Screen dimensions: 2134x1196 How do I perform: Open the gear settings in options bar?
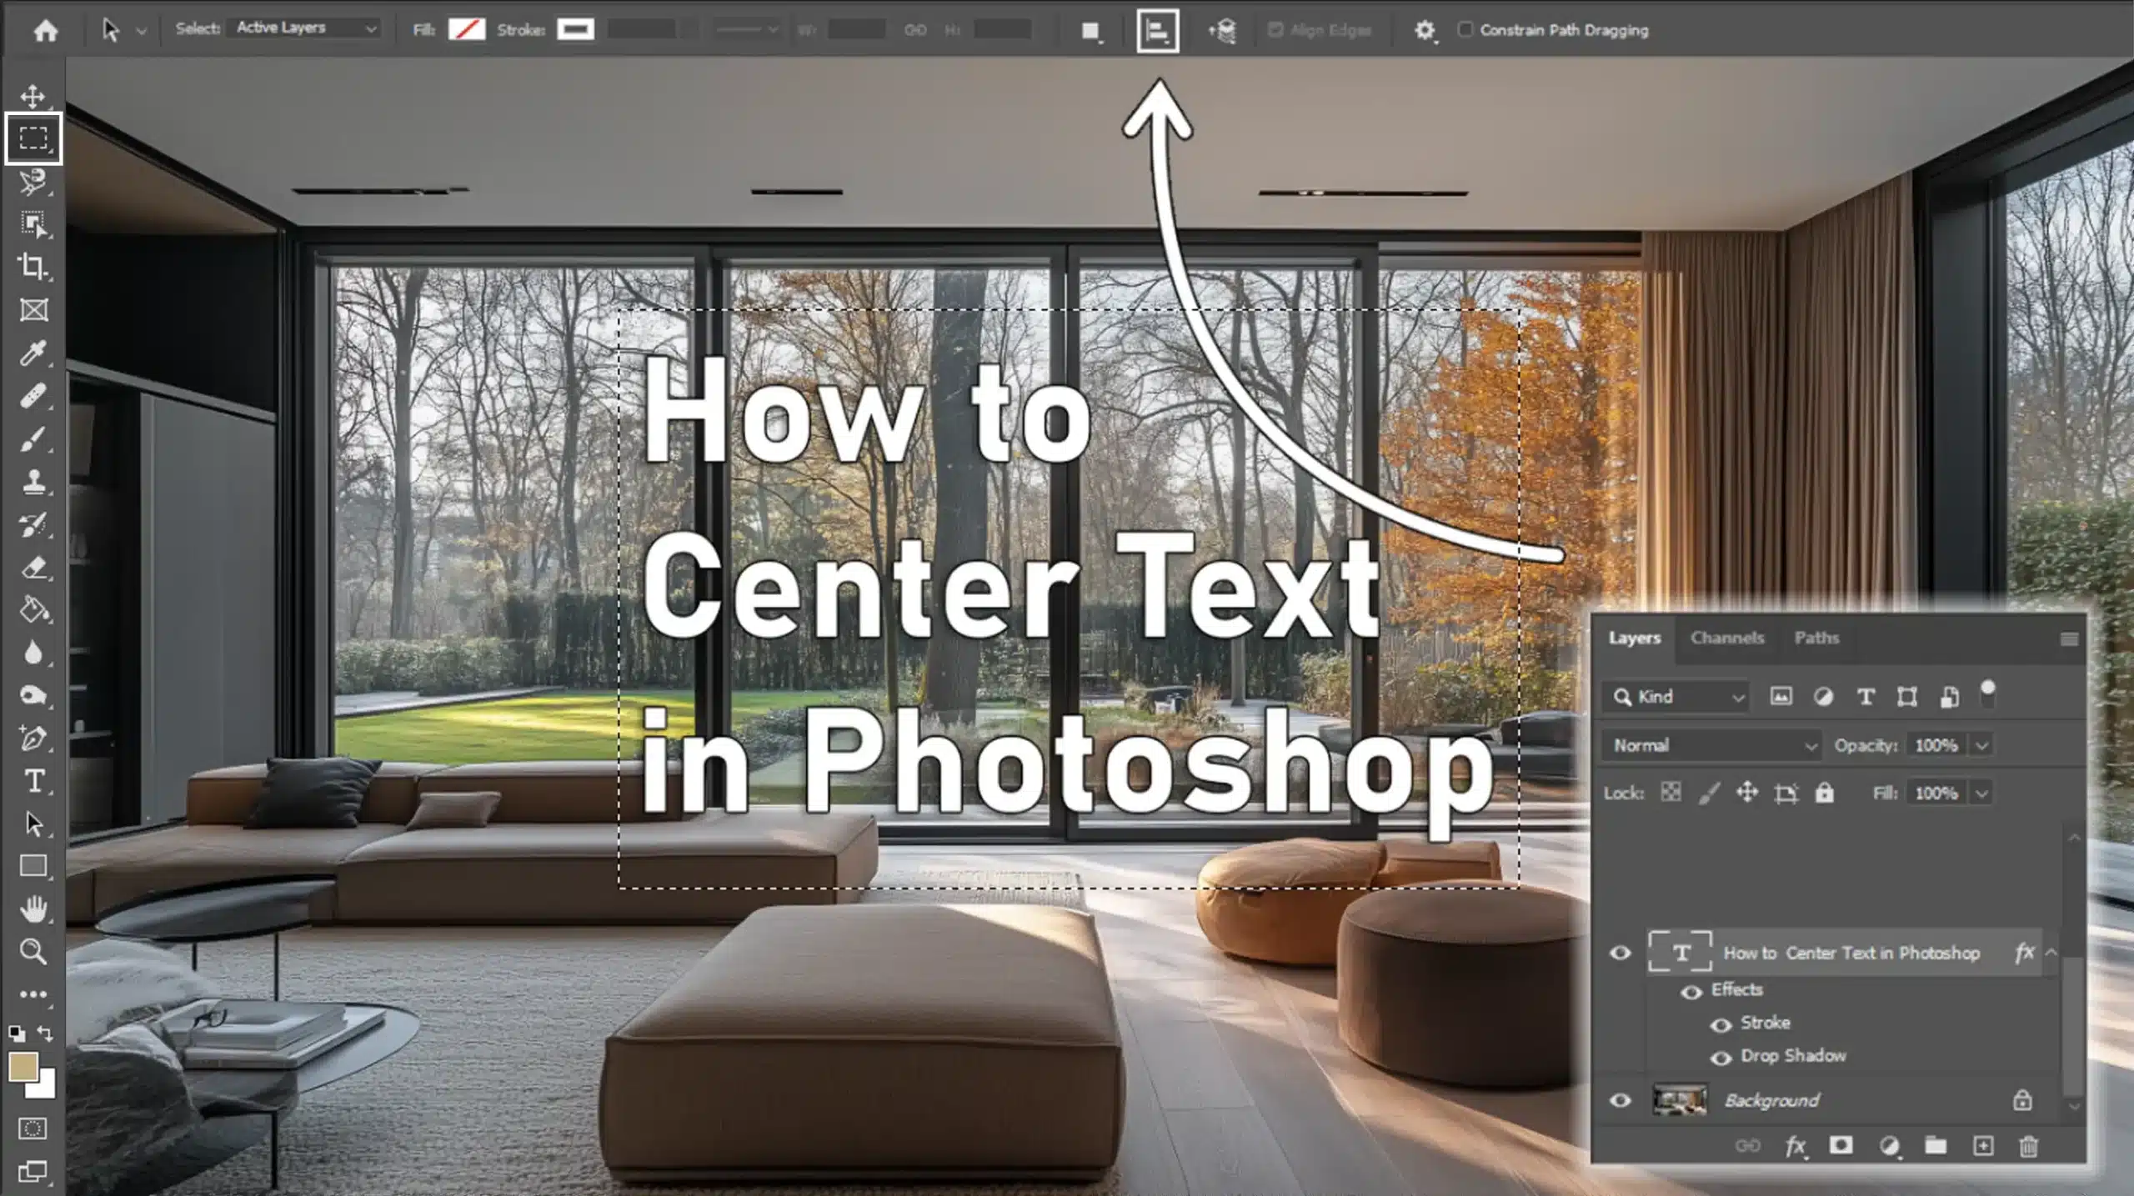pos(1425,31)
